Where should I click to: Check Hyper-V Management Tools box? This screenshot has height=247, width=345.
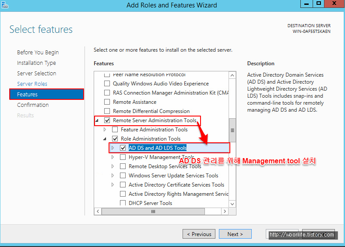(x=123, y=157)
